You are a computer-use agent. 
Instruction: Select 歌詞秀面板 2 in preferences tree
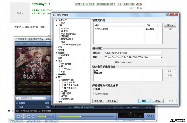67,39
